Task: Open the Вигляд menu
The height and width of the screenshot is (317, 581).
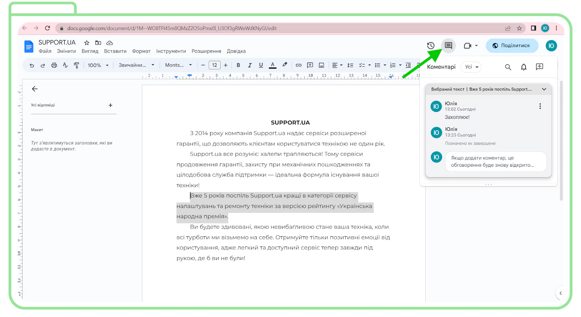Action: pyautogui.click(x=90, y=51)
